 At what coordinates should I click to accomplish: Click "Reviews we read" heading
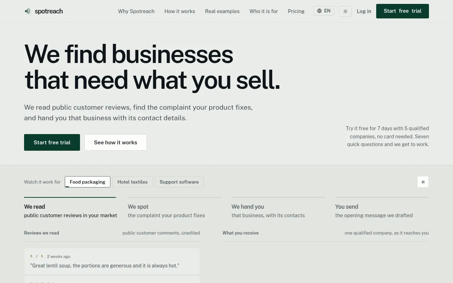point(41,233)
